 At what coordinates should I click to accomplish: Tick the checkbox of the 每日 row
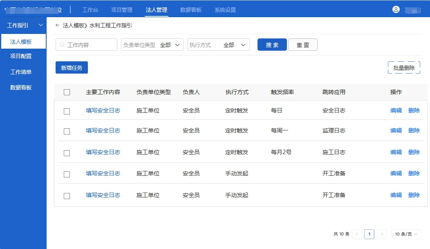pyautogui.click(x=67, y=111)
